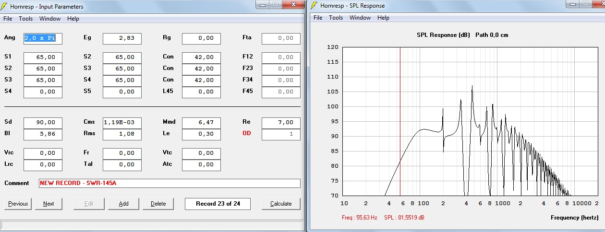Select the Eg input field
Screen dimensions: 605x232
pyautogui.click(x=122, y=38)
